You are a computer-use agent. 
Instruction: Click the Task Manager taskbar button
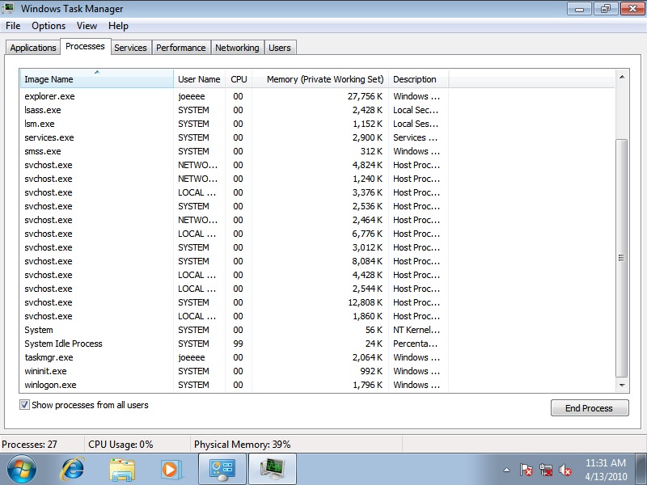tap(273, 469)
